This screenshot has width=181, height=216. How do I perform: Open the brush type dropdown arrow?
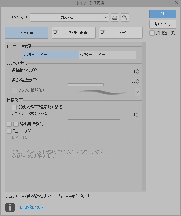[137, 92]
